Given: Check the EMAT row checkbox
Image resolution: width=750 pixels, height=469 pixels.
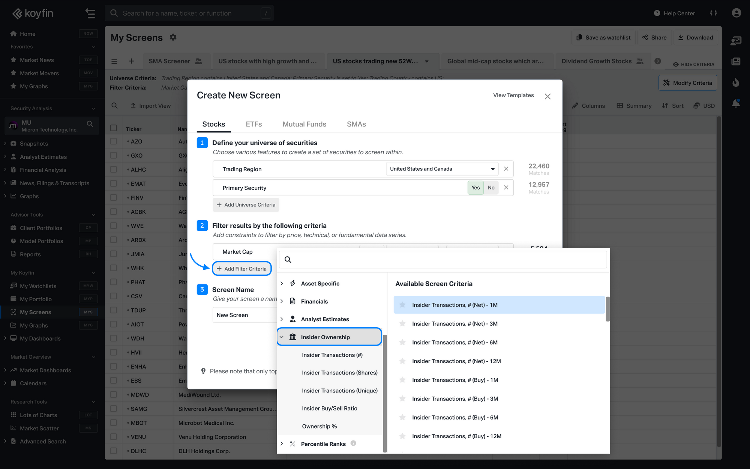Looking at the screenshot, I should point(114,183).
